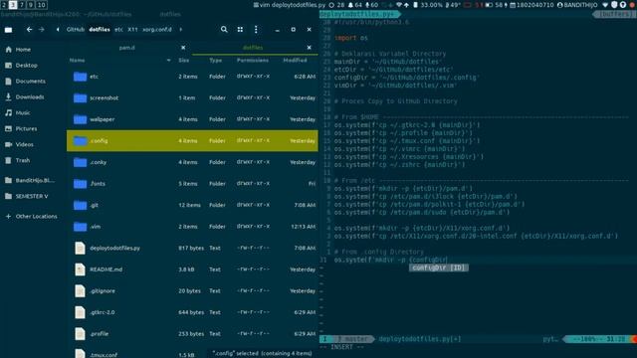Select dotfiles in the path bar
The height and width of the screenshot is (358, 637).
(100, 30)
